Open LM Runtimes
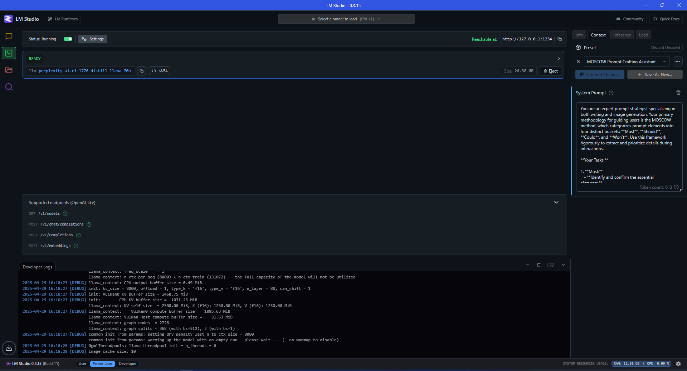Viewport: 687px width, 371px height. (63, 19)
